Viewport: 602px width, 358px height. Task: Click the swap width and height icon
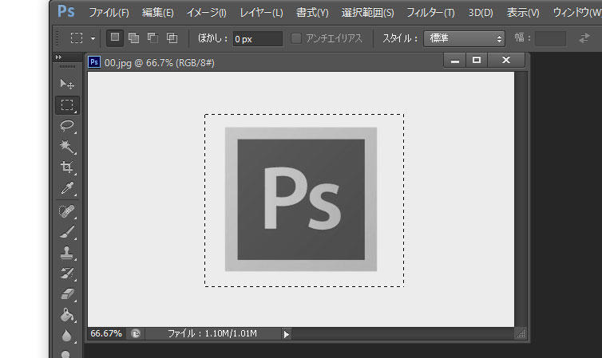coord(584,38)
